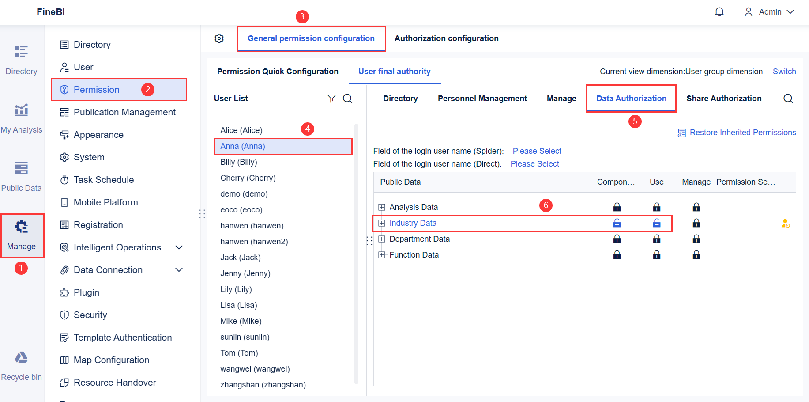Disable the unlocked Use permission on Industry Data
Image resolution: width=809 pixels, height=402 pixels.
657,223
